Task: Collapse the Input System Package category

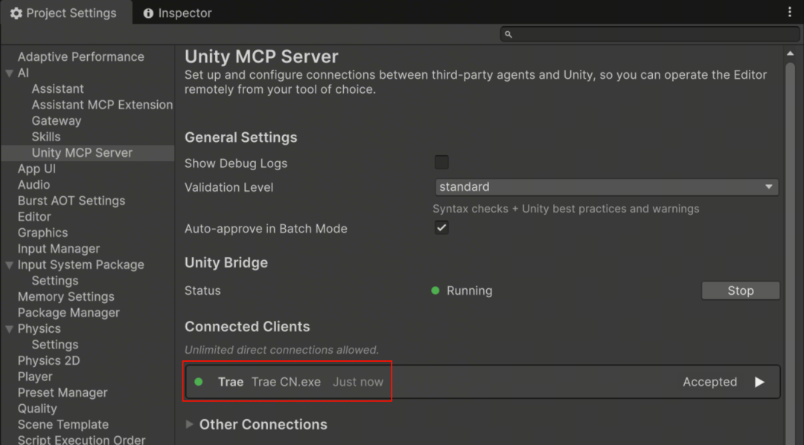Action: point(9,265)
